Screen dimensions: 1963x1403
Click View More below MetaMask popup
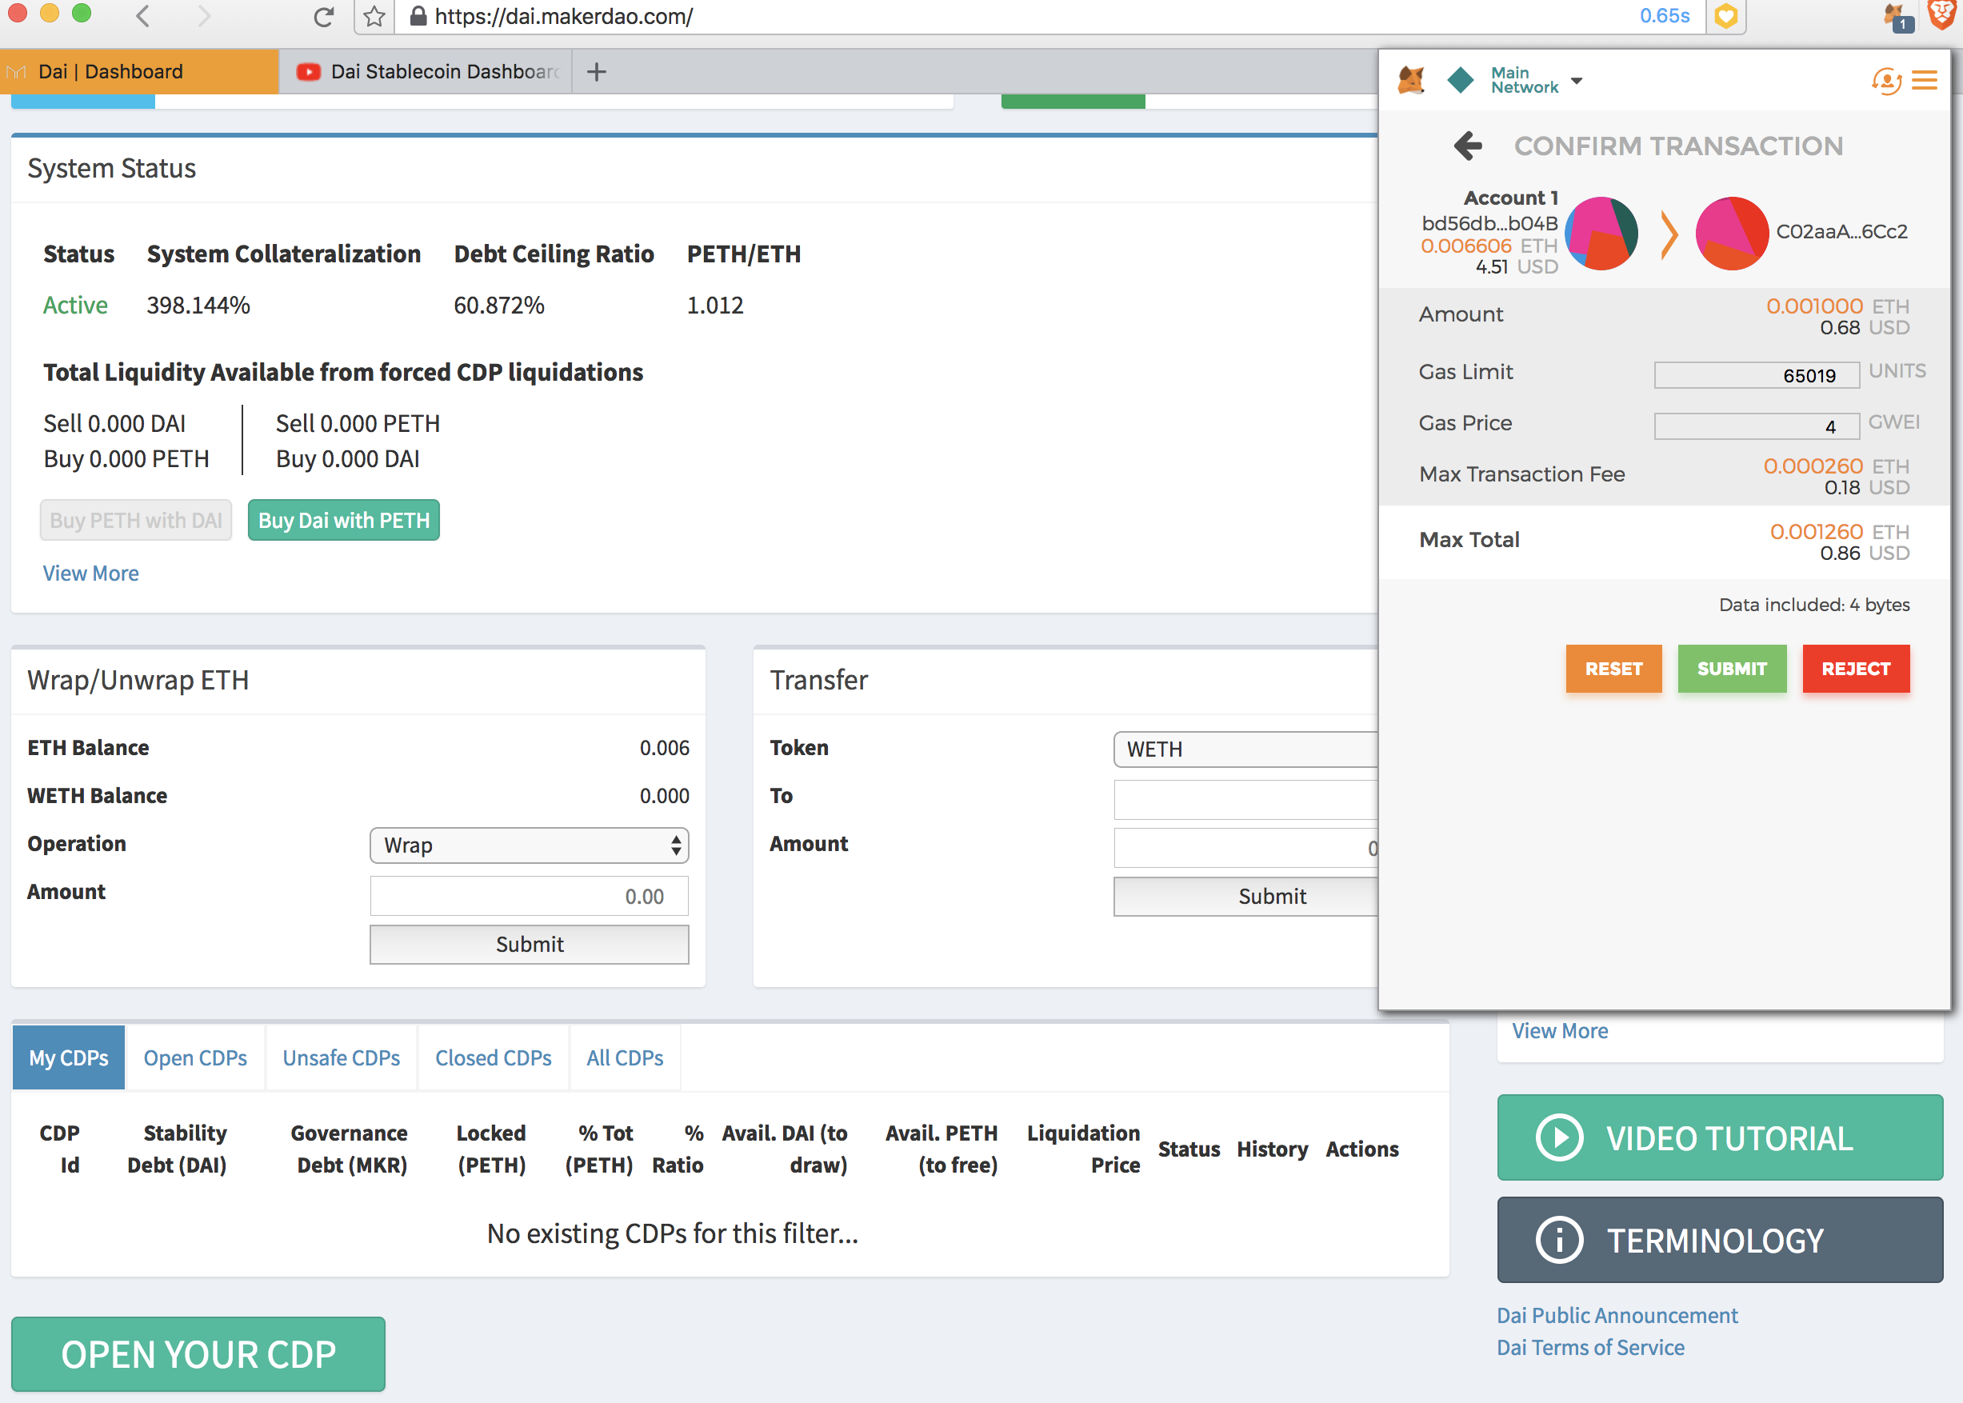point(1560,1030)
